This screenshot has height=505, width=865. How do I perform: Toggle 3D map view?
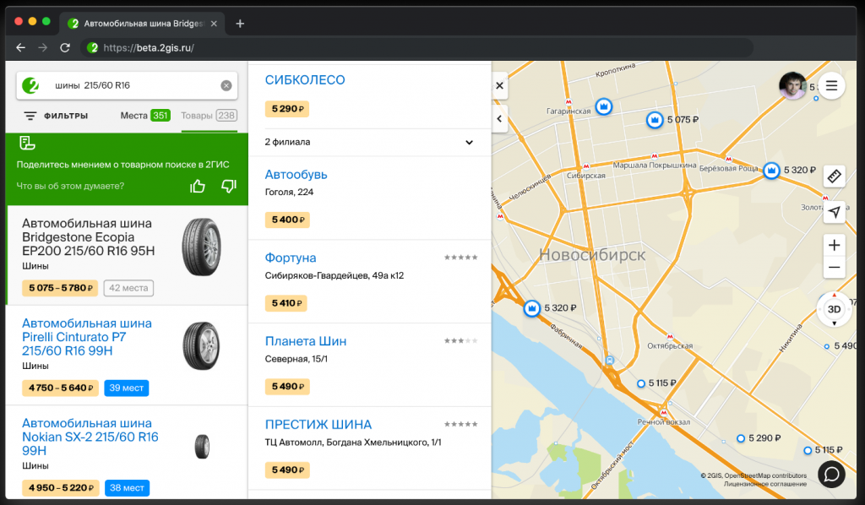[x=834, y=309]
